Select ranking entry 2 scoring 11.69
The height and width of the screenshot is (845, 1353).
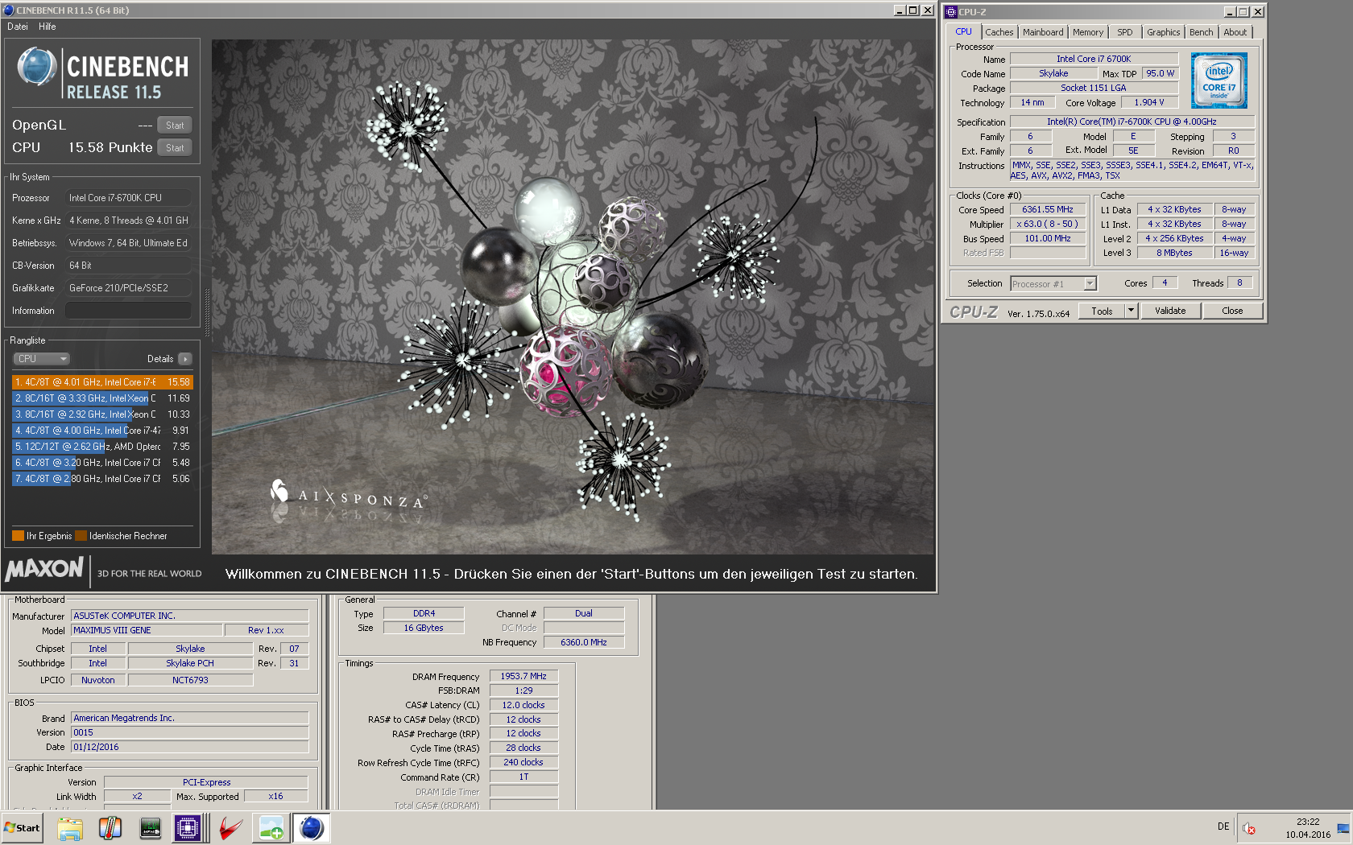[x=102, y=398]
